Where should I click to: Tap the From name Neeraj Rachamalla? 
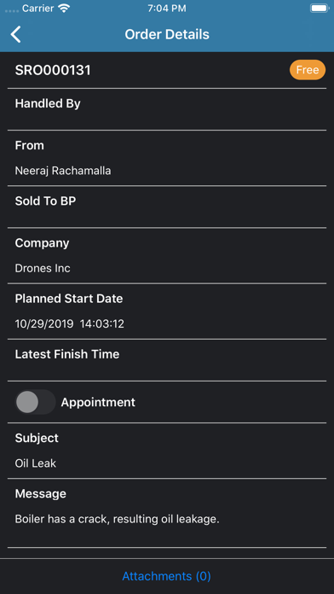pyautogui.click(x=63, y=171)
